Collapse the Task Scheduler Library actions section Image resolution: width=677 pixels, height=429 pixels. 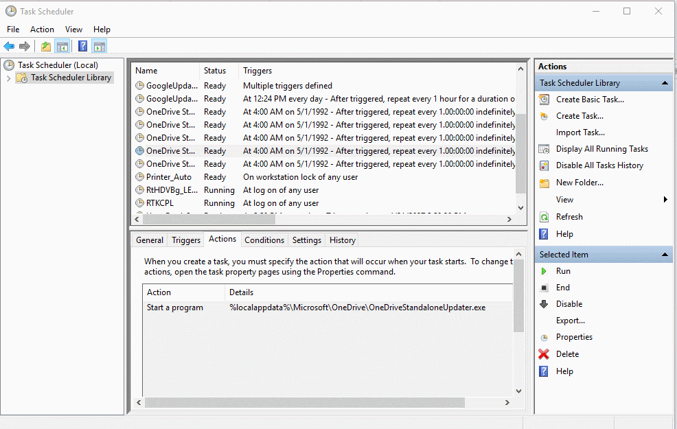pyautogui.click(x=665, y=82)
